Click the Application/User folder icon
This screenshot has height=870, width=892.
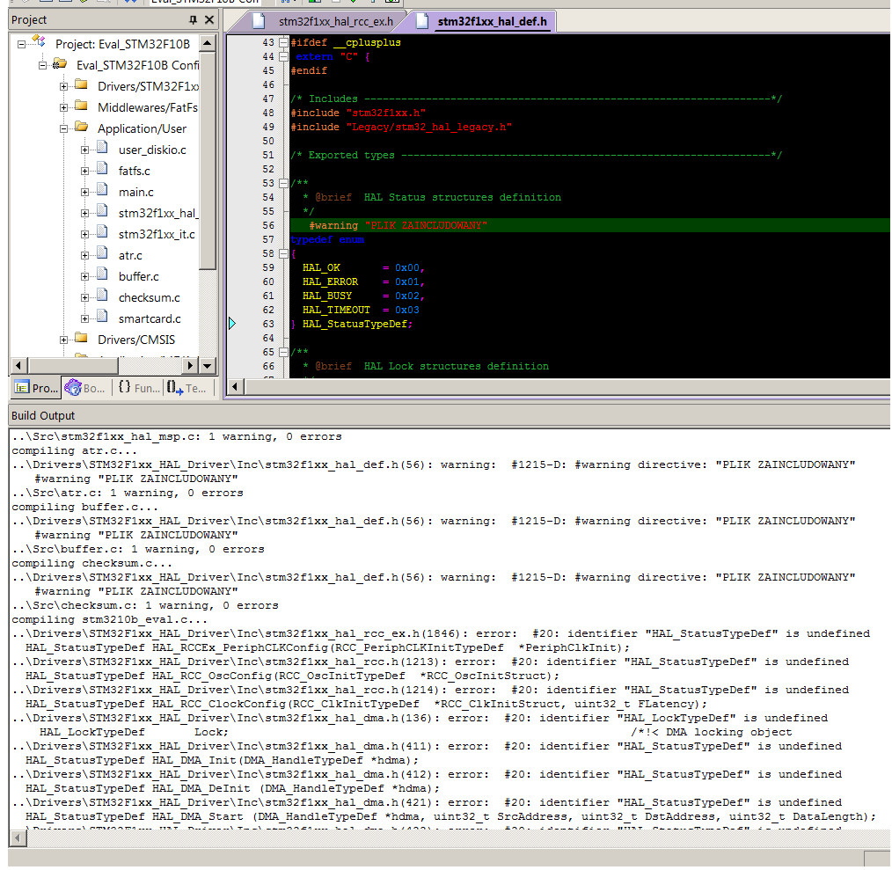(x=81, y=128)
